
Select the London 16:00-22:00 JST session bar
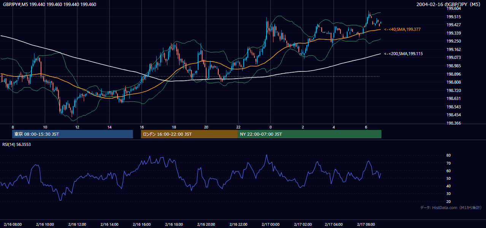click(189, 134)
